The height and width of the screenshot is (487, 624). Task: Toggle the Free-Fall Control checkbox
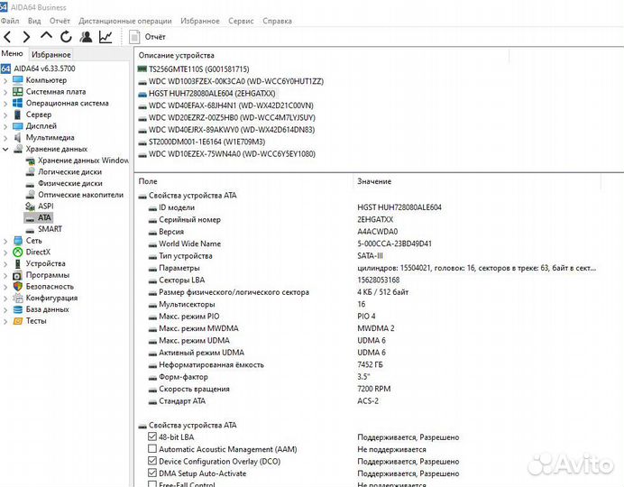(152, 484)
